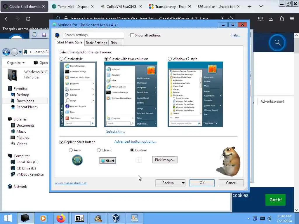The width and height of the screenshot is (299, 224).
Task: Enable Show all settings checkbox
Action: tap(132, 35)
